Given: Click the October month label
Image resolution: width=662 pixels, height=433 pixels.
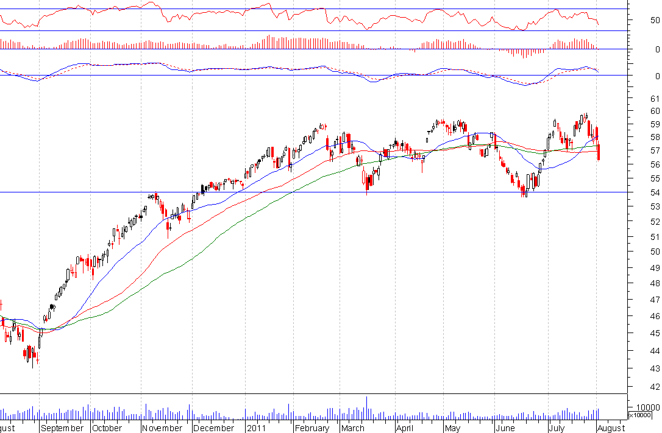Looking at the screenshot, I should click(x=107, y=428).
